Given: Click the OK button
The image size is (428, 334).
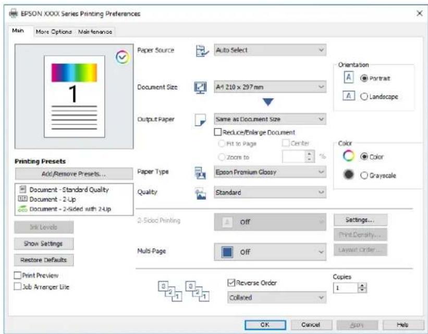Looking at the screenshot, I should coord(265,325).
